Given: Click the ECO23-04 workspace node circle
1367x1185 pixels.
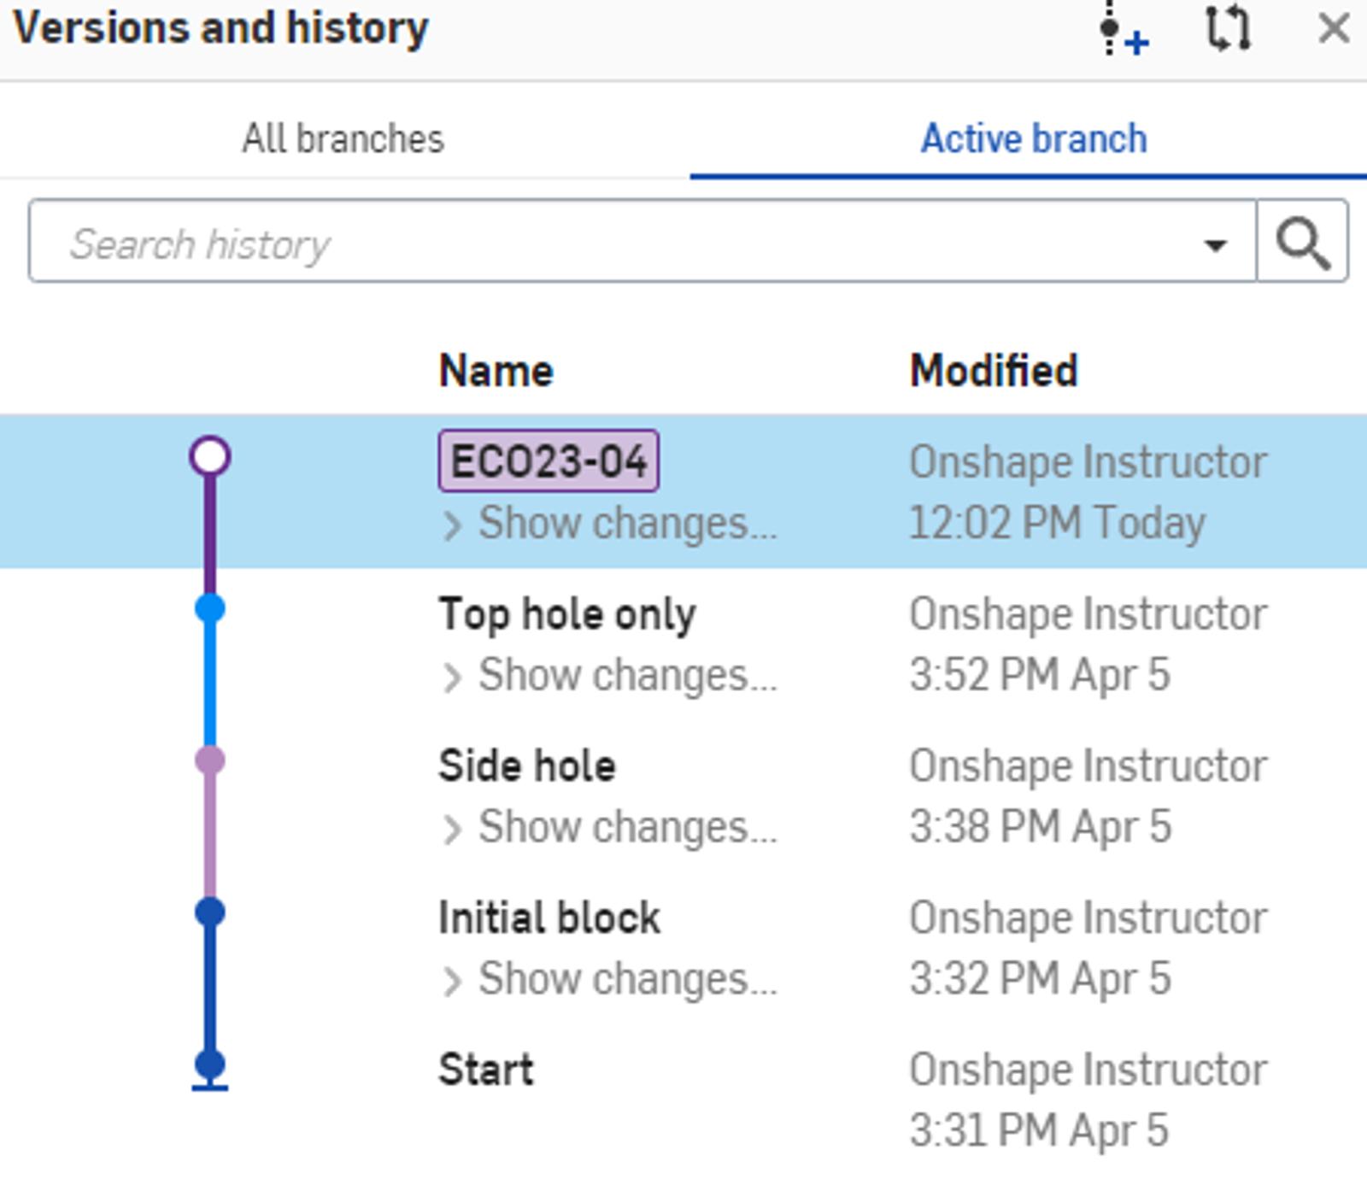Looking at the screenshot, I should pos(210,456).
